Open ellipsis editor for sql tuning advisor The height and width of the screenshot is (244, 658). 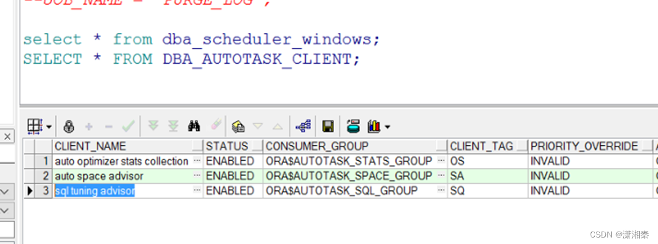coord(197,191)
